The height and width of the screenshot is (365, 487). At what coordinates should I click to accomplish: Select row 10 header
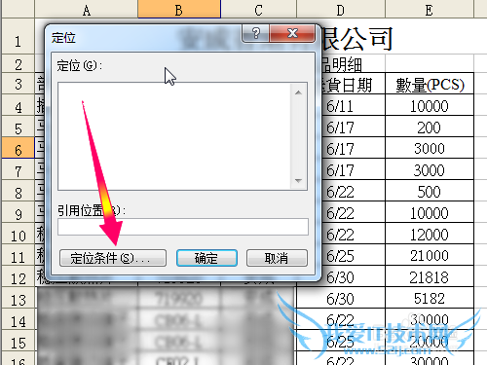[x=19, y=234]
